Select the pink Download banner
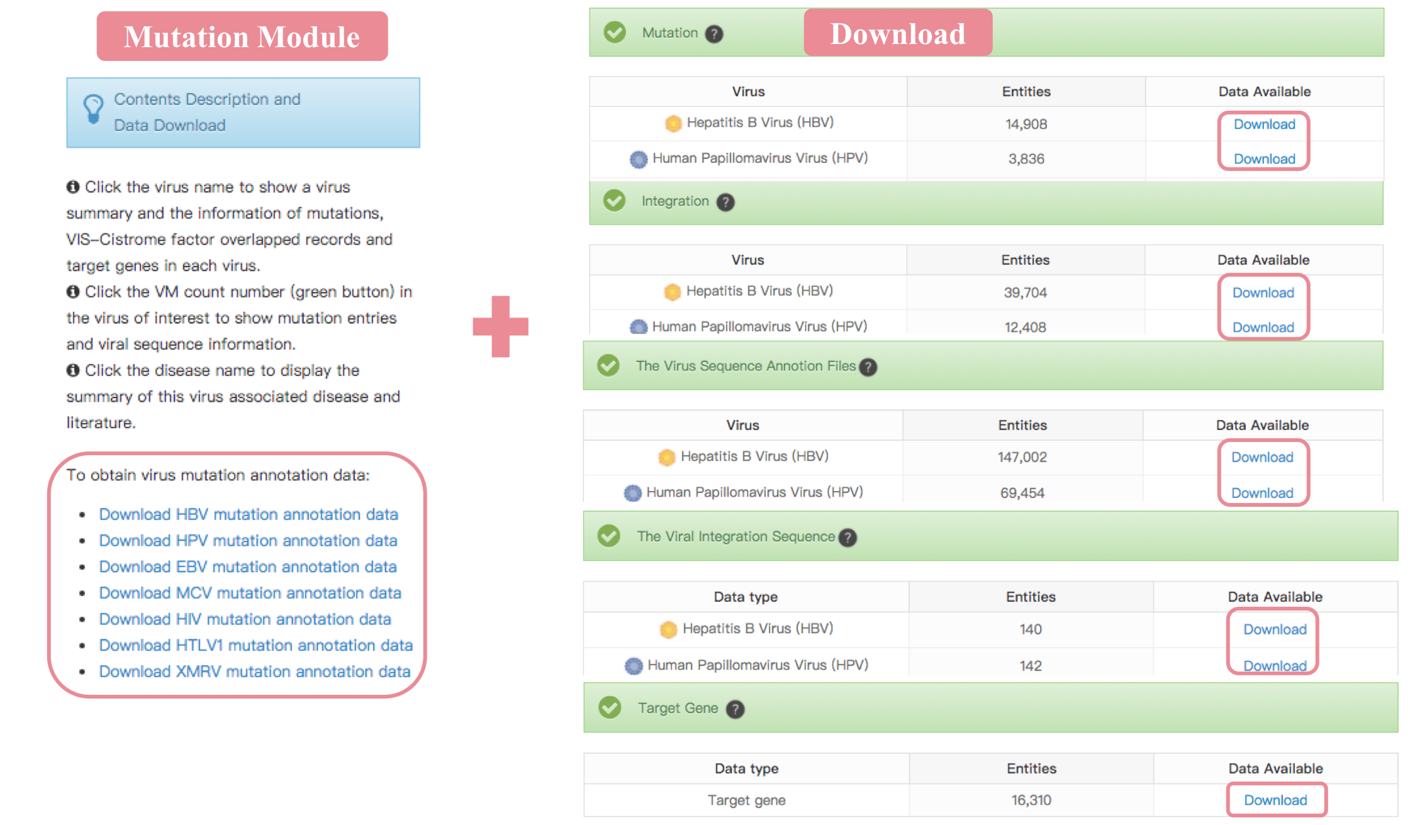1410x825 pixels. coord(897,33)
